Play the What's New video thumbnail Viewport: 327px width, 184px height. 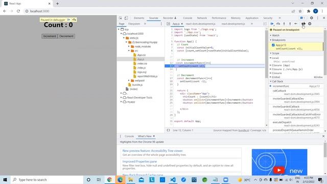click(279, 162)
